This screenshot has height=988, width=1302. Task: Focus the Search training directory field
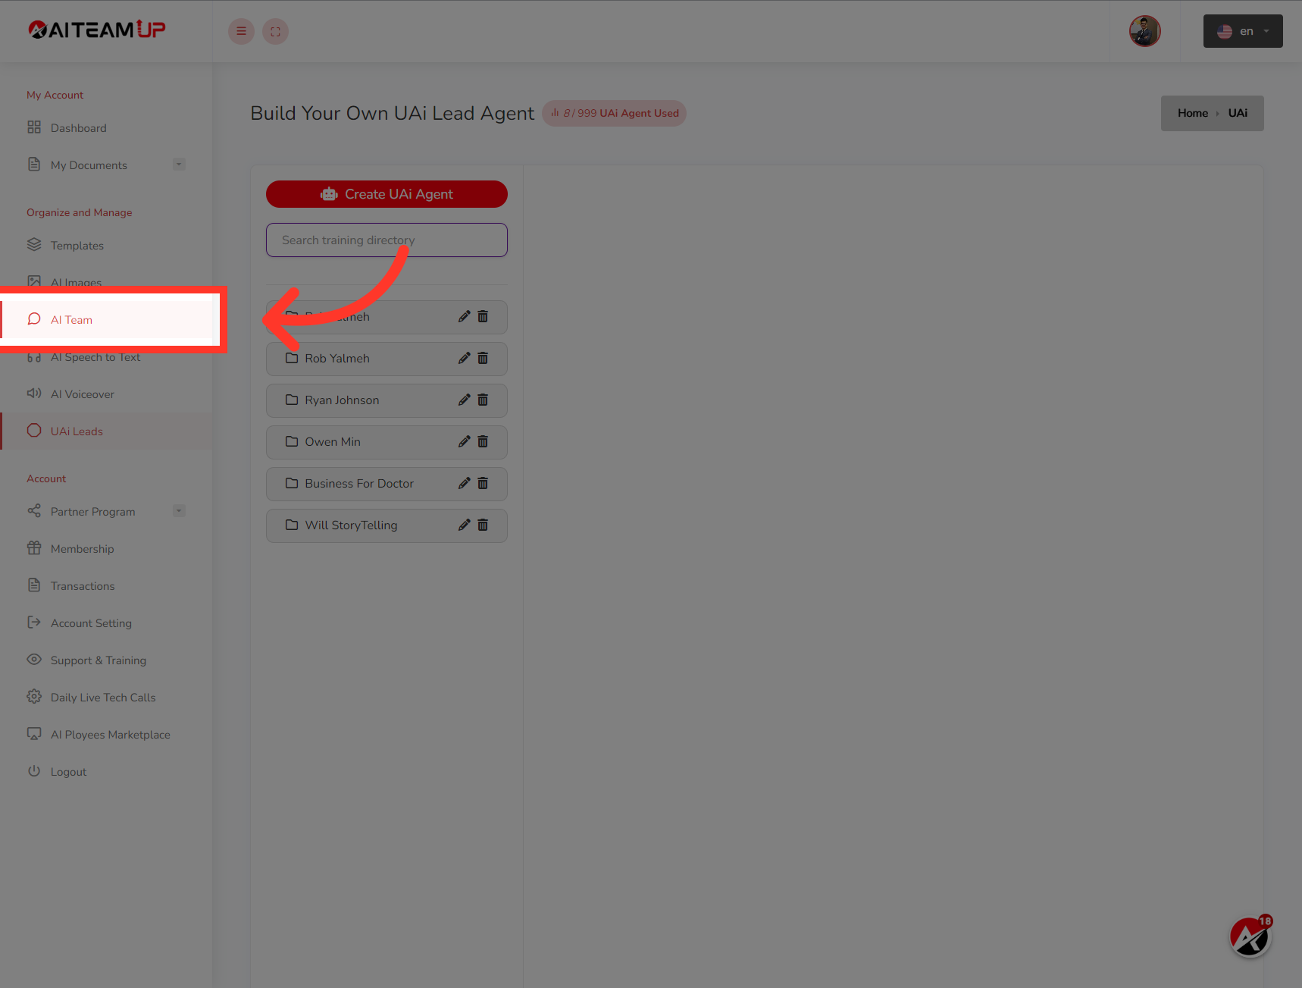(x=387, y=240)
